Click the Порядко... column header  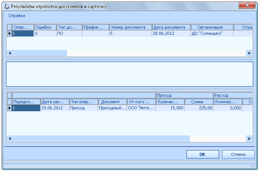point(26,102)
